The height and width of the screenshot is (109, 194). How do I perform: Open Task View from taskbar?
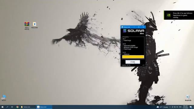[12, 107]
